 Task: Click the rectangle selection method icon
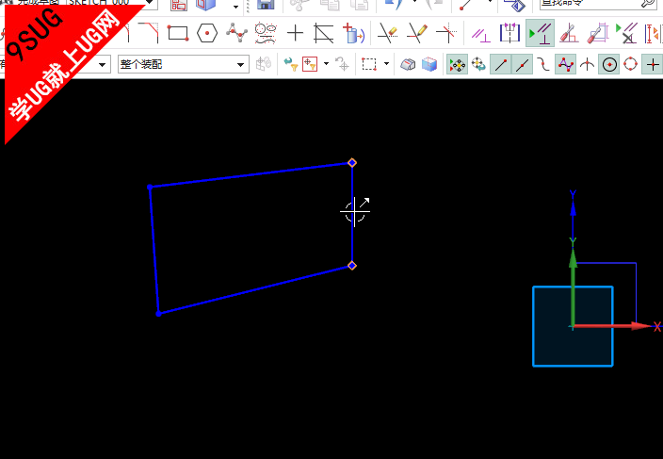(369, 64)
